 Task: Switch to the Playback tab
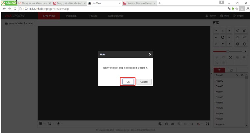point(71,16)
